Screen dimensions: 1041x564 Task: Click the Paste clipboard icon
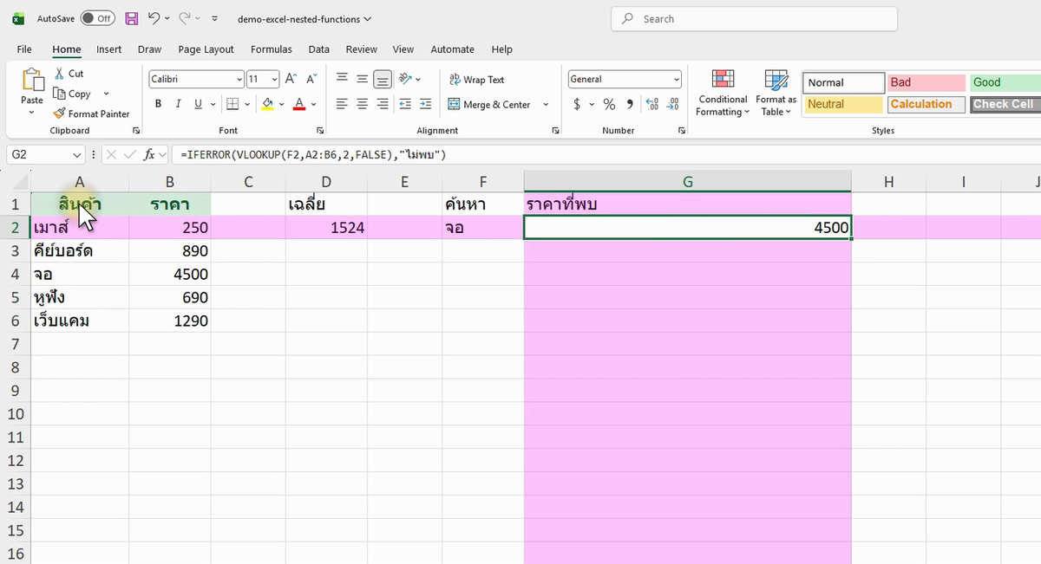[32, 80]
